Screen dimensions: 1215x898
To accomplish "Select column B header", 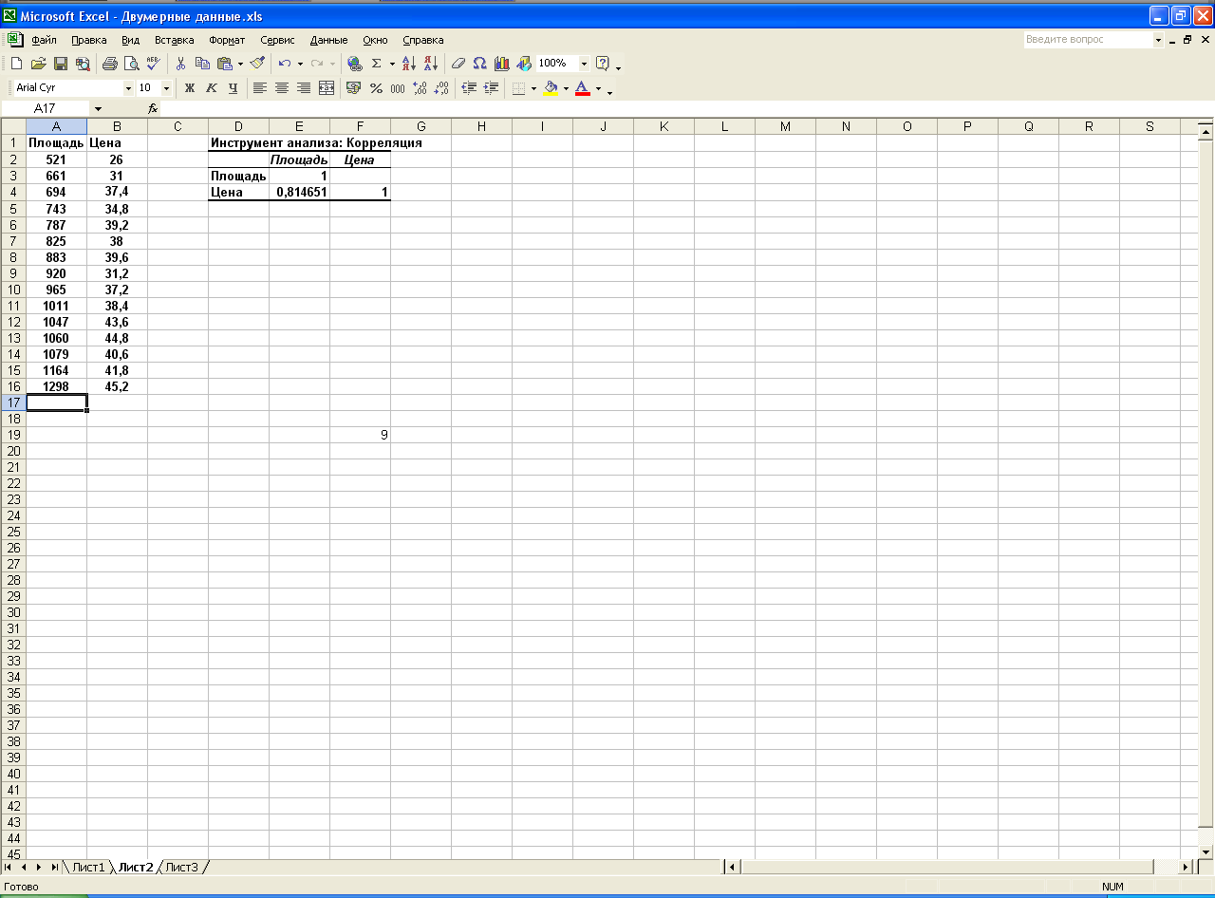I will click(117, 126).
